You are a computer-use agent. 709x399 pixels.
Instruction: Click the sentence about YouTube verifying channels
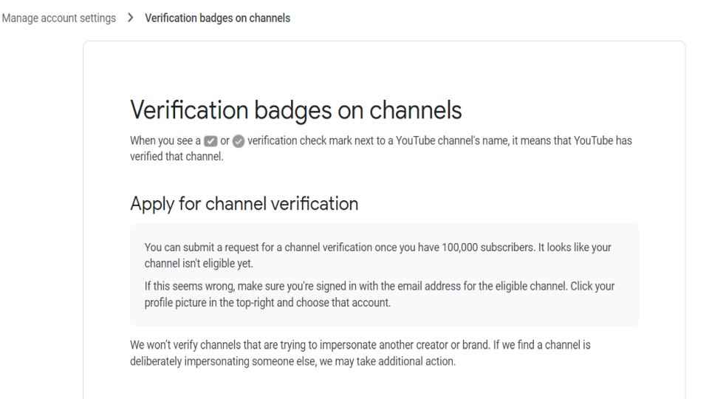pyautogui.click(x=381, y=149)
